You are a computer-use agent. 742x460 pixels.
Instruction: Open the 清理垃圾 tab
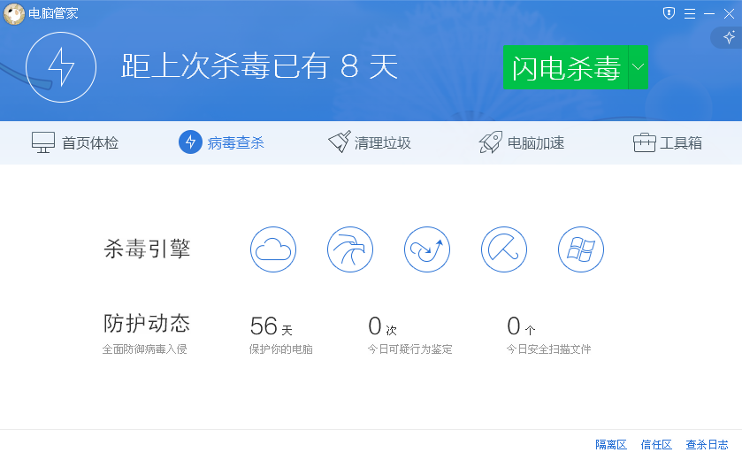pos(370,142)
